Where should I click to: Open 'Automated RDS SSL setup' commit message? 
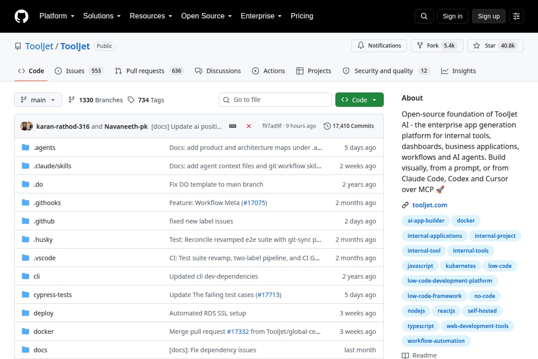click(208, 313)
